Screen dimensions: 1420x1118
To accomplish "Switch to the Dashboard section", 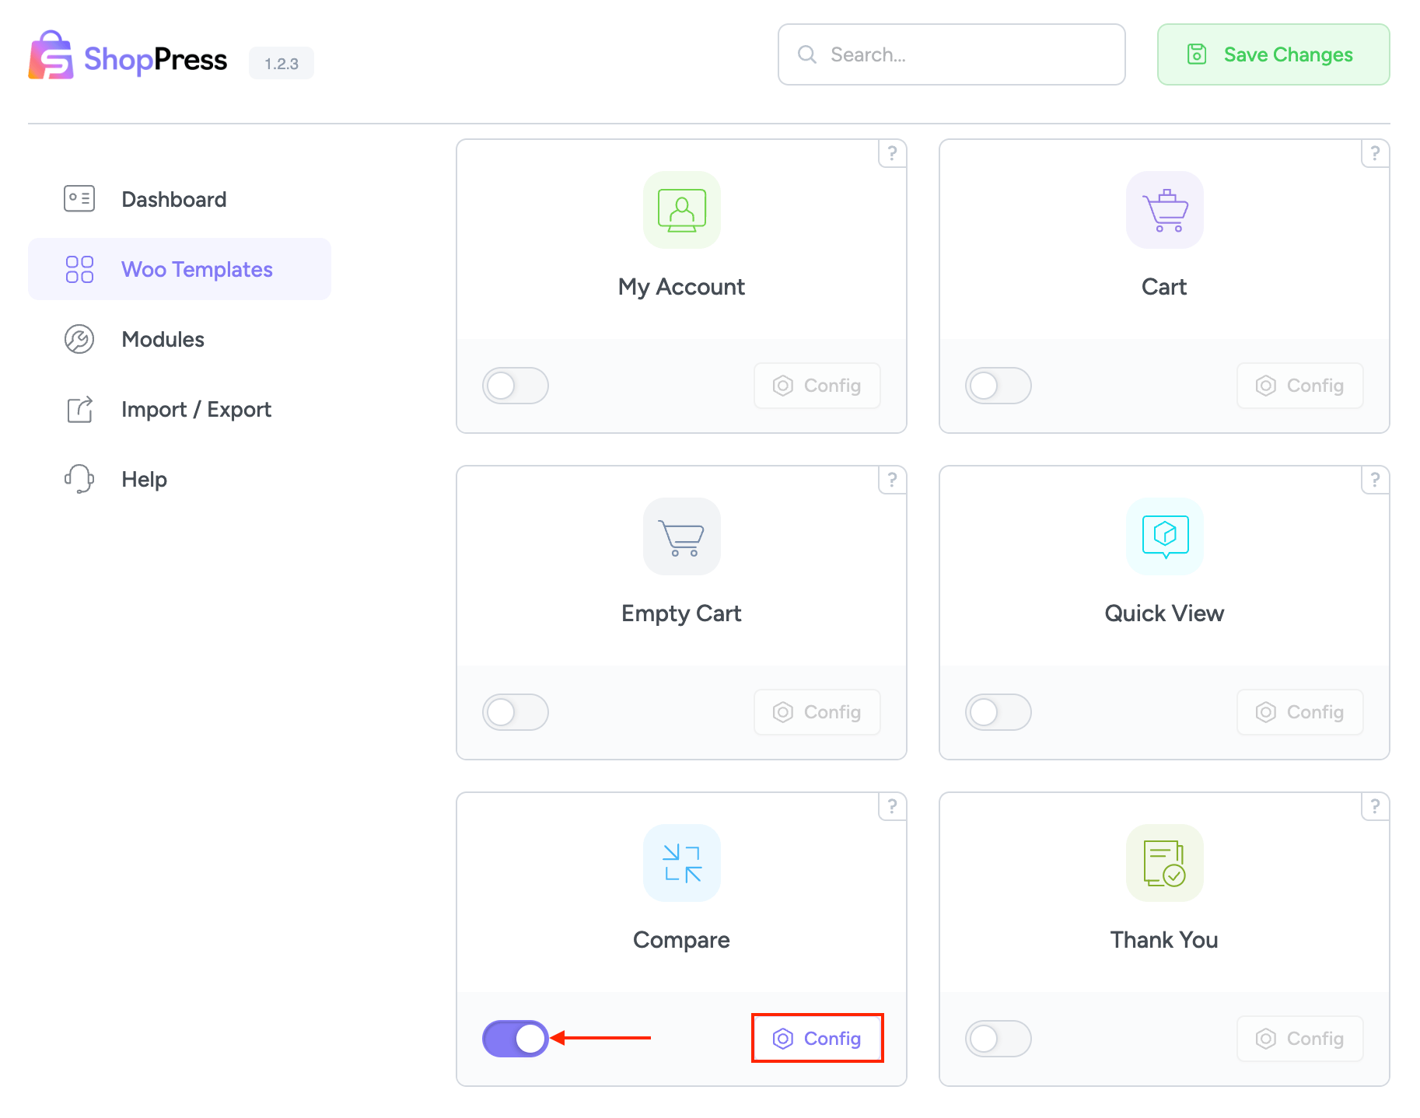I will pos(173,199).
